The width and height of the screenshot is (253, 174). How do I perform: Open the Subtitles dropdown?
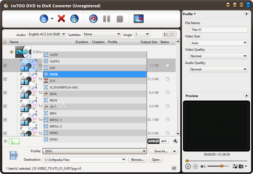[102, 34]
